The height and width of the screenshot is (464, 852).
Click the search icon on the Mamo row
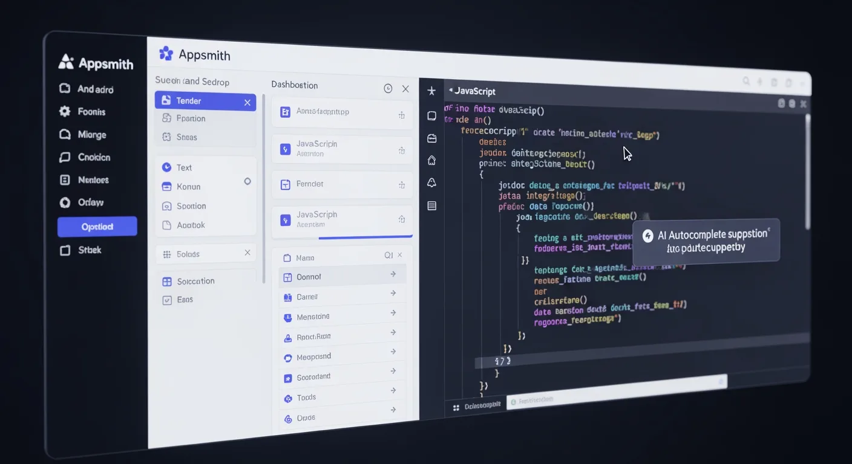pyautogui.click(x=388, y=256)
